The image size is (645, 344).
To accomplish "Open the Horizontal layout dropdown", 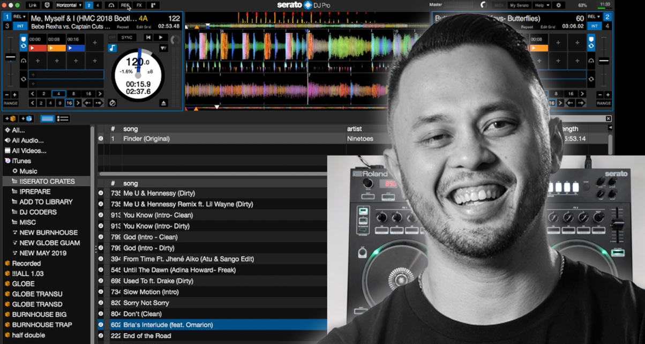I will point(70,5).
